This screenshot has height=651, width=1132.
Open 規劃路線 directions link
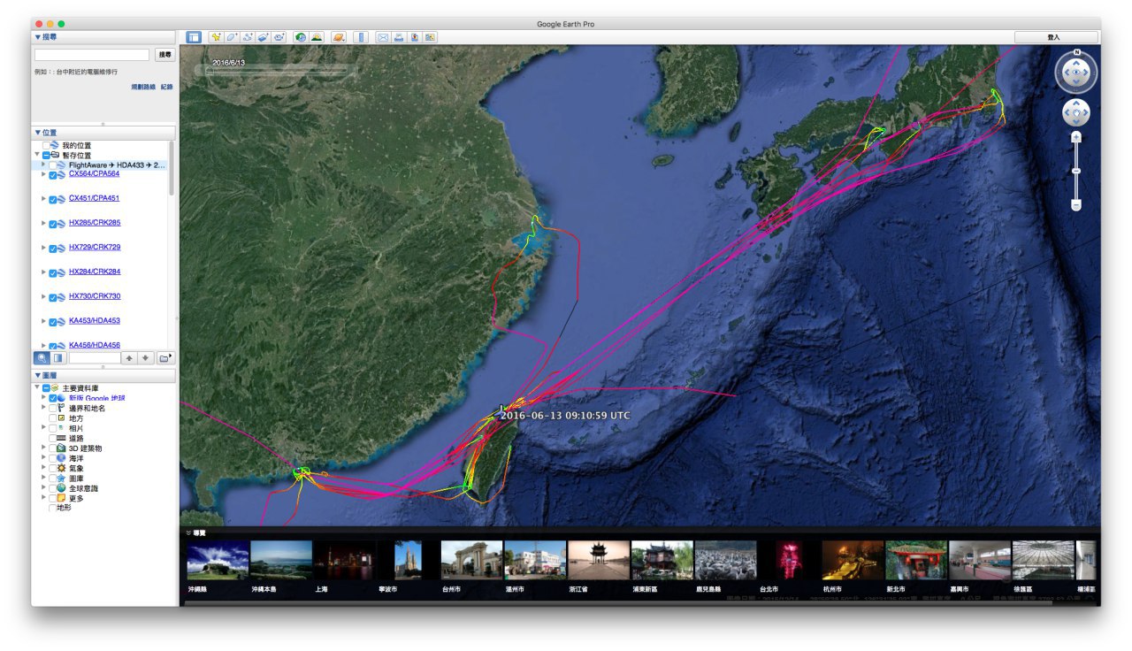click(x=142, y=87)
